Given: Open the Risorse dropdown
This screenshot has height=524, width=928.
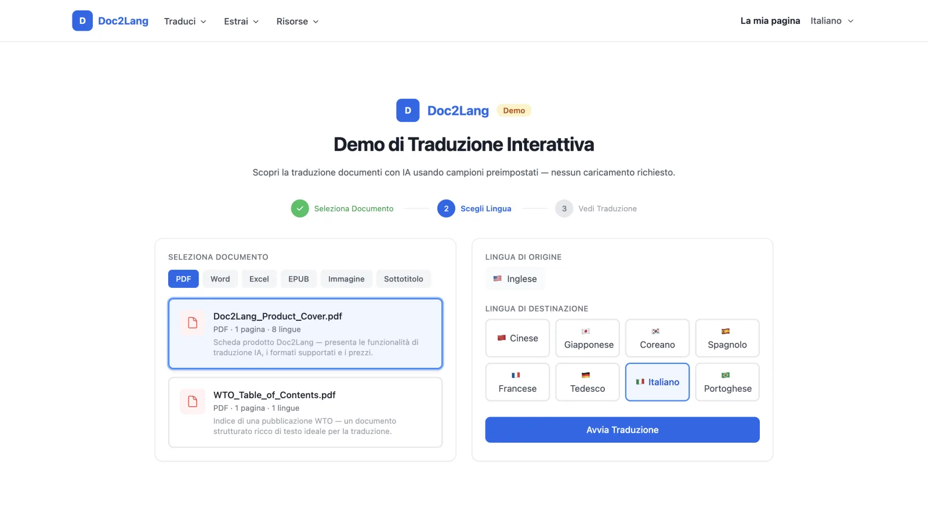Looking at the screenshot, I should (298, 21).
